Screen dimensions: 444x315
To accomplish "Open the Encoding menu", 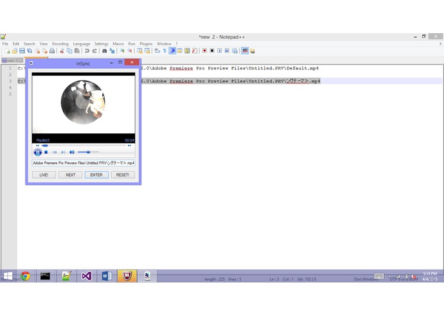I will [60, 44].
